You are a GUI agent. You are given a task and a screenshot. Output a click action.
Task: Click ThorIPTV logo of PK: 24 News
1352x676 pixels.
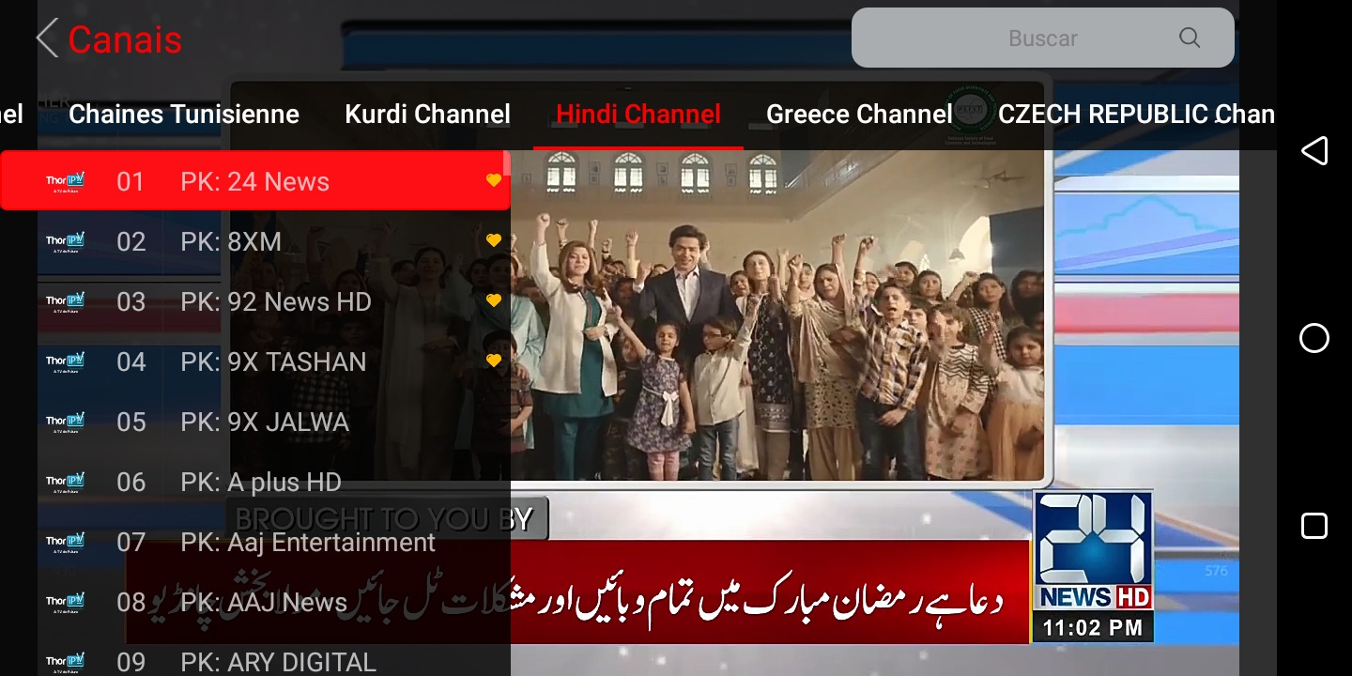66,181
